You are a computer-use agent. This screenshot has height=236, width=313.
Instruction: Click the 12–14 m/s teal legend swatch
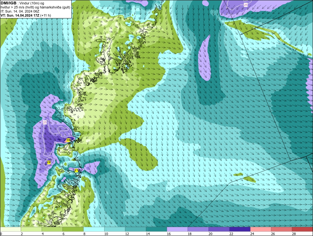click(136, 229)
